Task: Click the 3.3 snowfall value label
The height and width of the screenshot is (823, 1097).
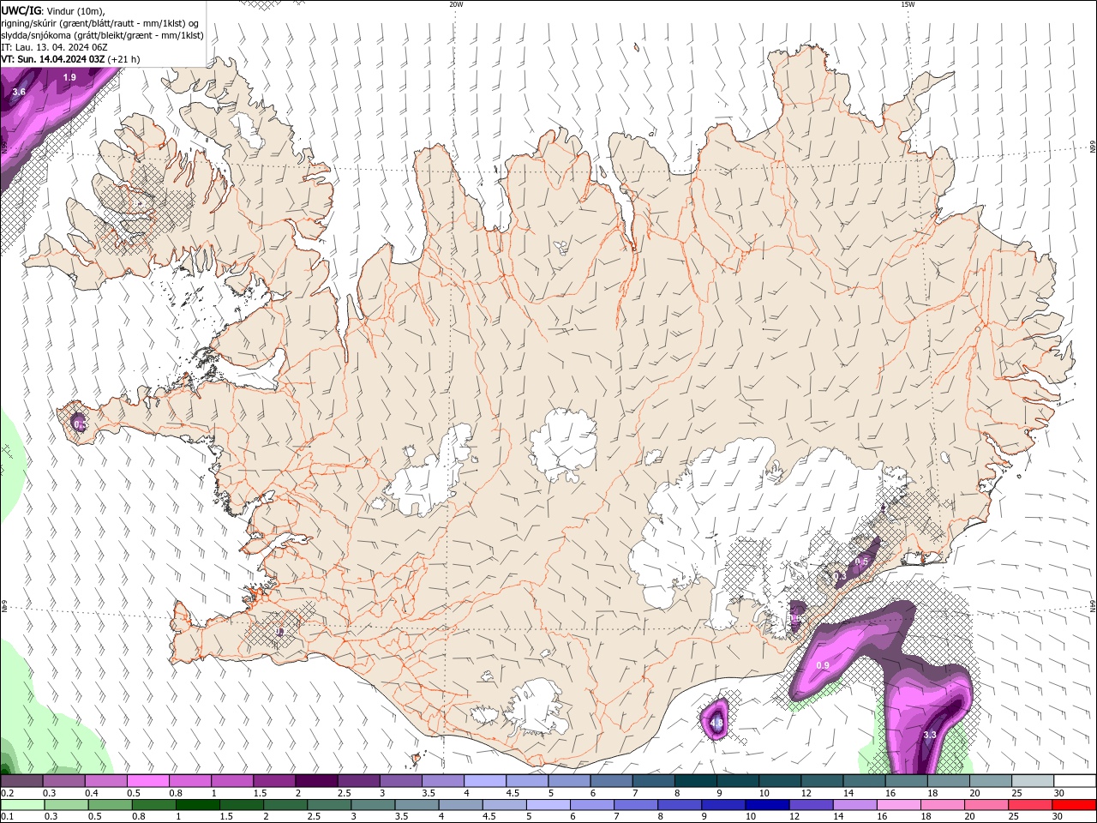Action: pos(929,735)
